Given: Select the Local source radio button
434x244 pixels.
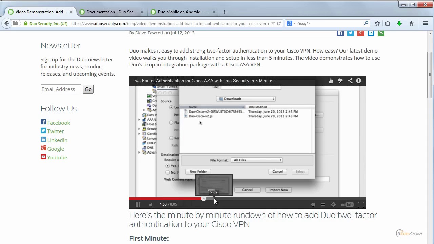Looking at the screenshot, I should [171, 107].
